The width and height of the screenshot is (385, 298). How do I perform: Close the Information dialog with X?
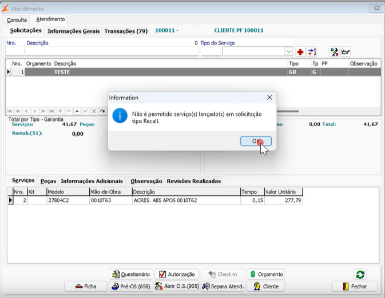pos(269,98)
